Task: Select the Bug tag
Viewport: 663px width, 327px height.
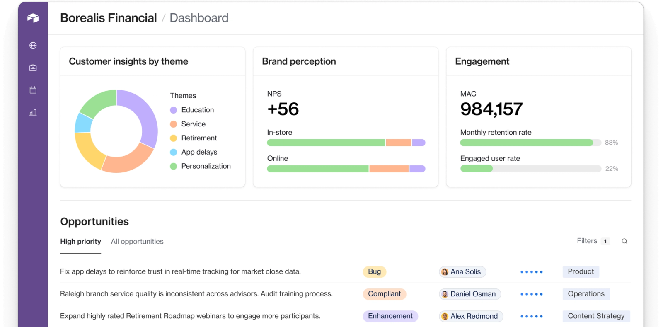Action: 375,271
